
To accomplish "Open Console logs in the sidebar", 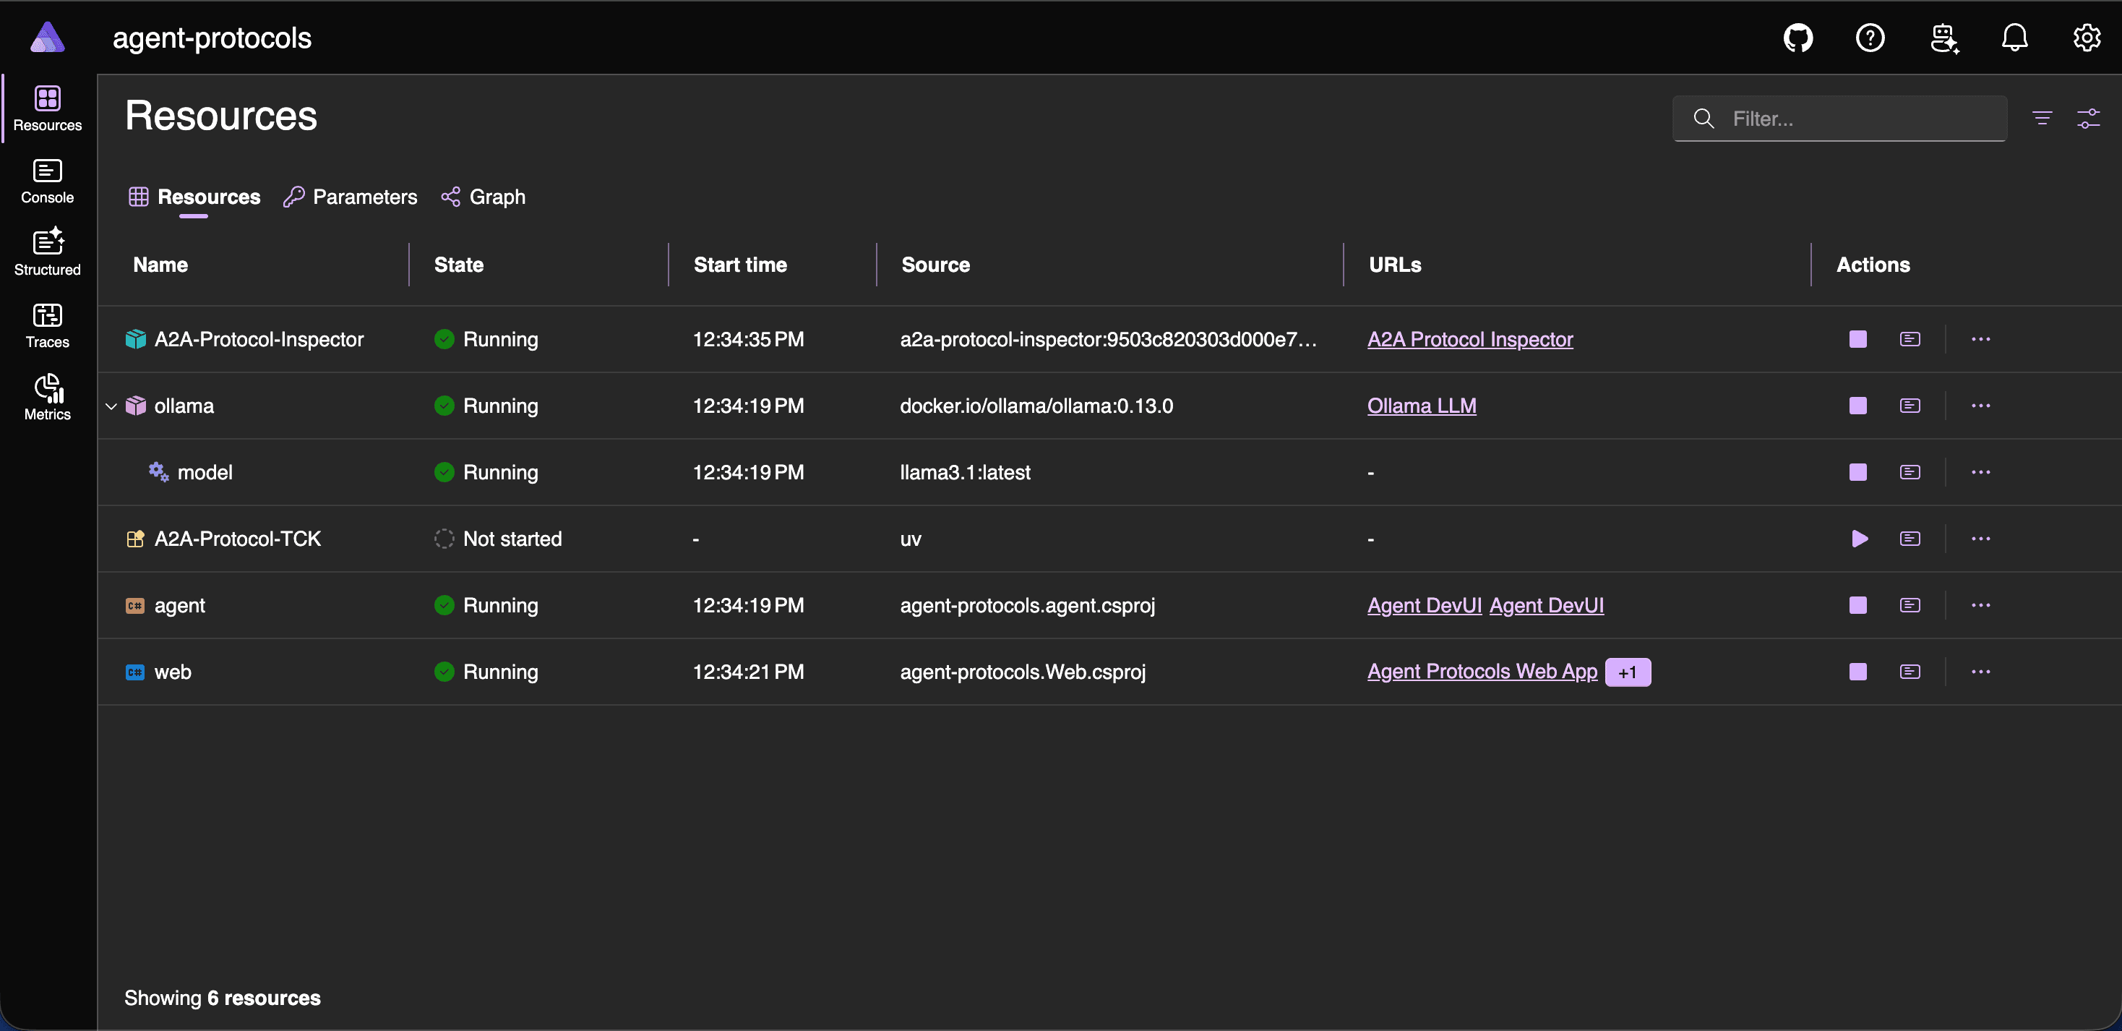I will [x=48, y=181].
